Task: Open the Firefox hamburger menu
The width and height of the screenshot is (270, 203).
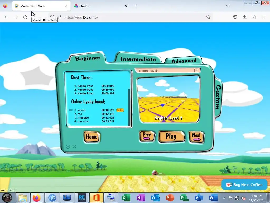Action: (x=264, y=17)
